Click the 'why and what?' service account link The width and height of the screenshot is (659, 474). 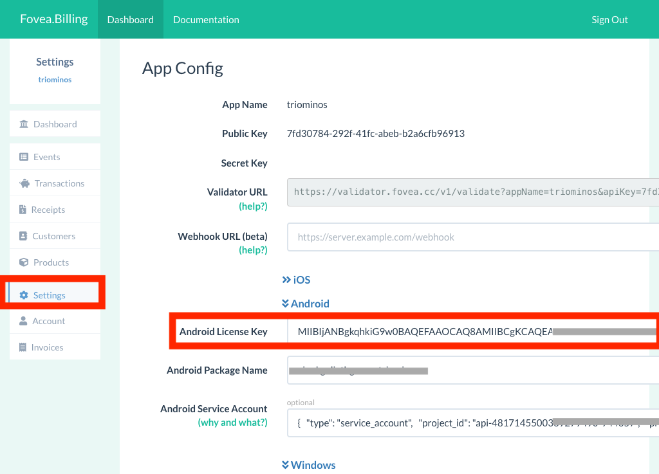[232, 423]
